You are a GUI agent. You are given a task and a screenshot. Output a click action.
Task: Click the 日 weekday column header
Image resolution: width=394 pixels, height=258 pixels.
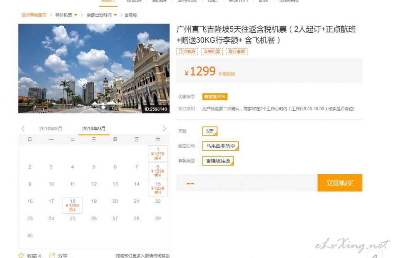click(x=30, y=140)
